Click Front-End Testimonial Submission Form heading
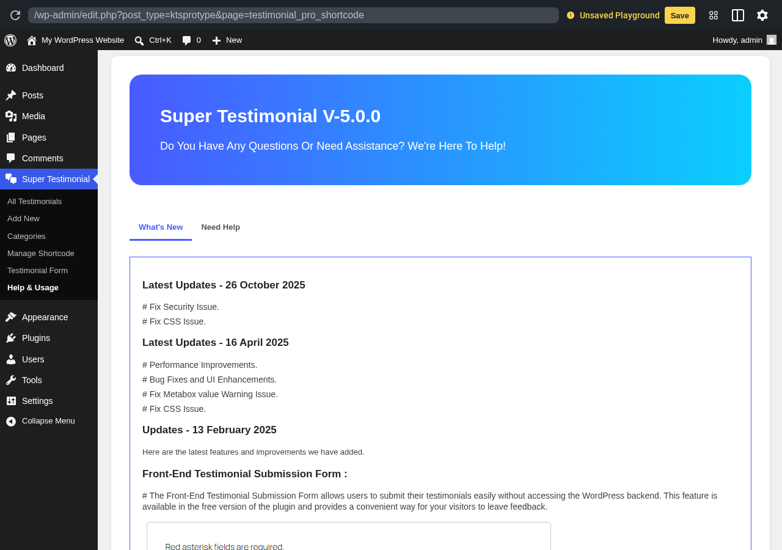 (x=244, y=474)
